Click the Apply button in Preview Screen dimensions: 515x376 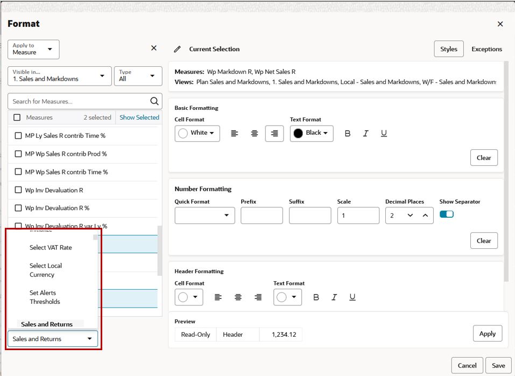coord(487,333)
